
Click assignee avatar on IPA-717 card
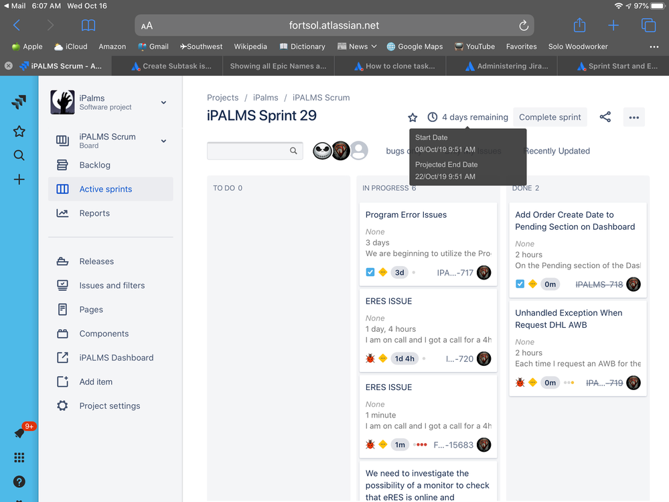[x=484, y=272]
